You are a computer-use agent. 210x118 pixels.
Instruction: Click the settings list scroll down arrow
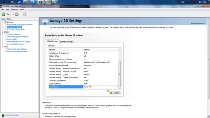click(x=120, y=88)
